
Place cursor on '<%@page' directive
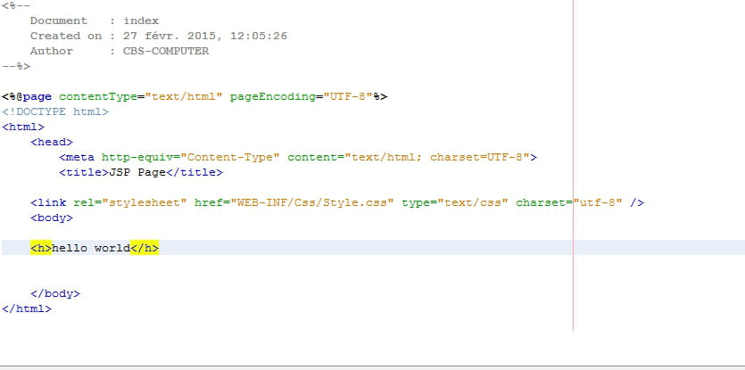point(27,97)
